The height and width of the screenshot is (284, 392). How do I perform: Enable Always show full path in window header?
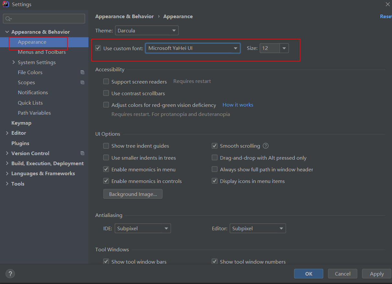coord(214,169)
